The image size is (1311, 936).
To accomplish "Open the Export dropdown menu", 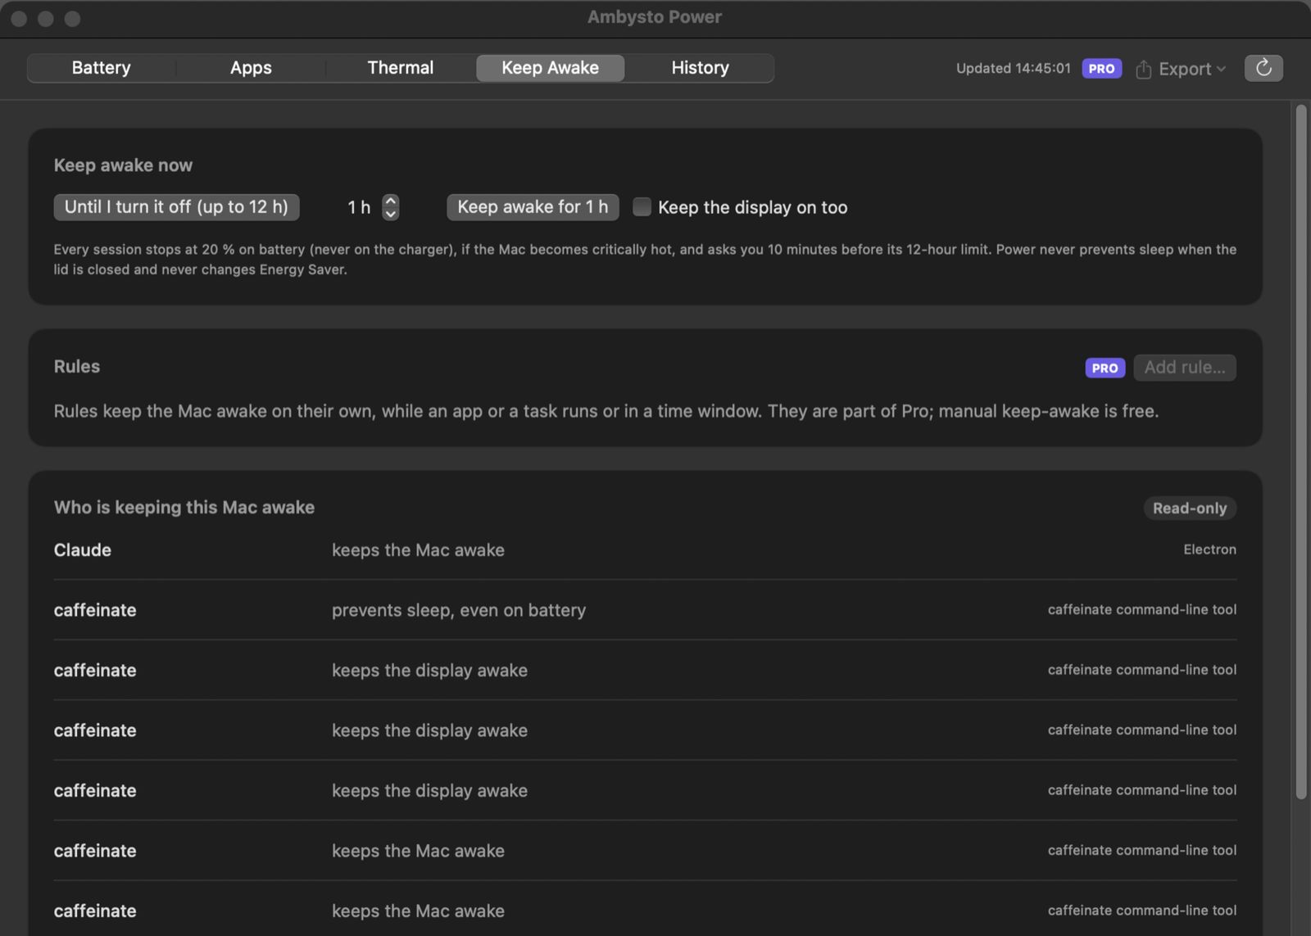I will coord(1181,69).
